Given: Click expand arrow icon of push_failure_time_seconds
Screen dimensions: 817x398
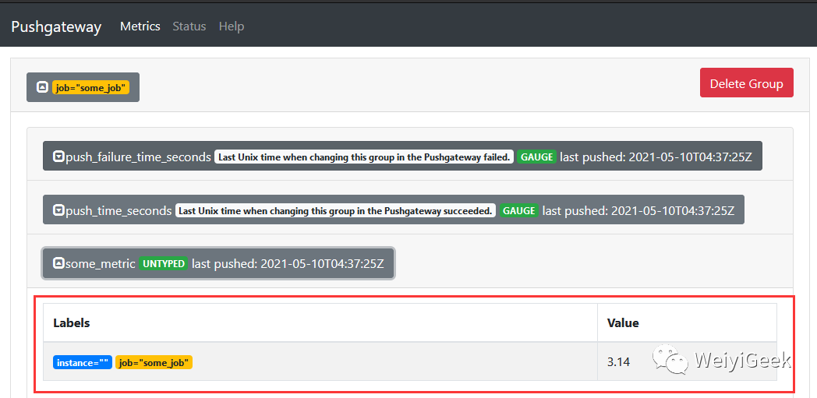Looking at the screenshot, I should click(59, 157).
